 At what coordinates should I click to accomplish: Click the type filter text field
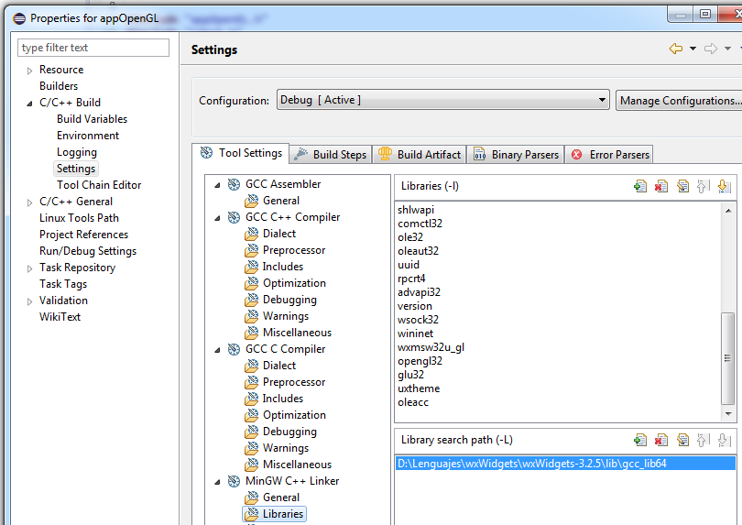93,48
